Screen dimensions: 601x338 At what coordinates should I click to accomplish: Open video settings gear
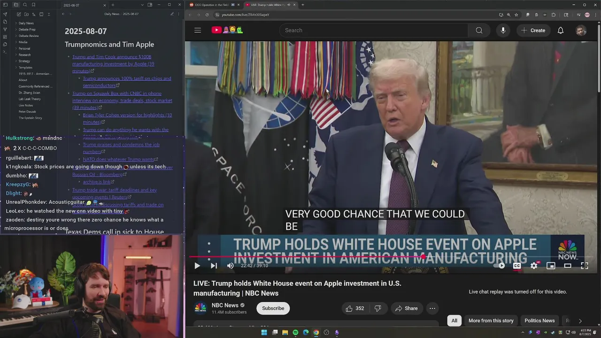[534, 266]
